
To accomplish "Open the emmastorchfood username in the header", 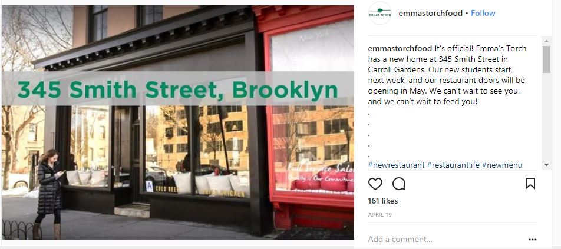I will click(x=430, y=13).
